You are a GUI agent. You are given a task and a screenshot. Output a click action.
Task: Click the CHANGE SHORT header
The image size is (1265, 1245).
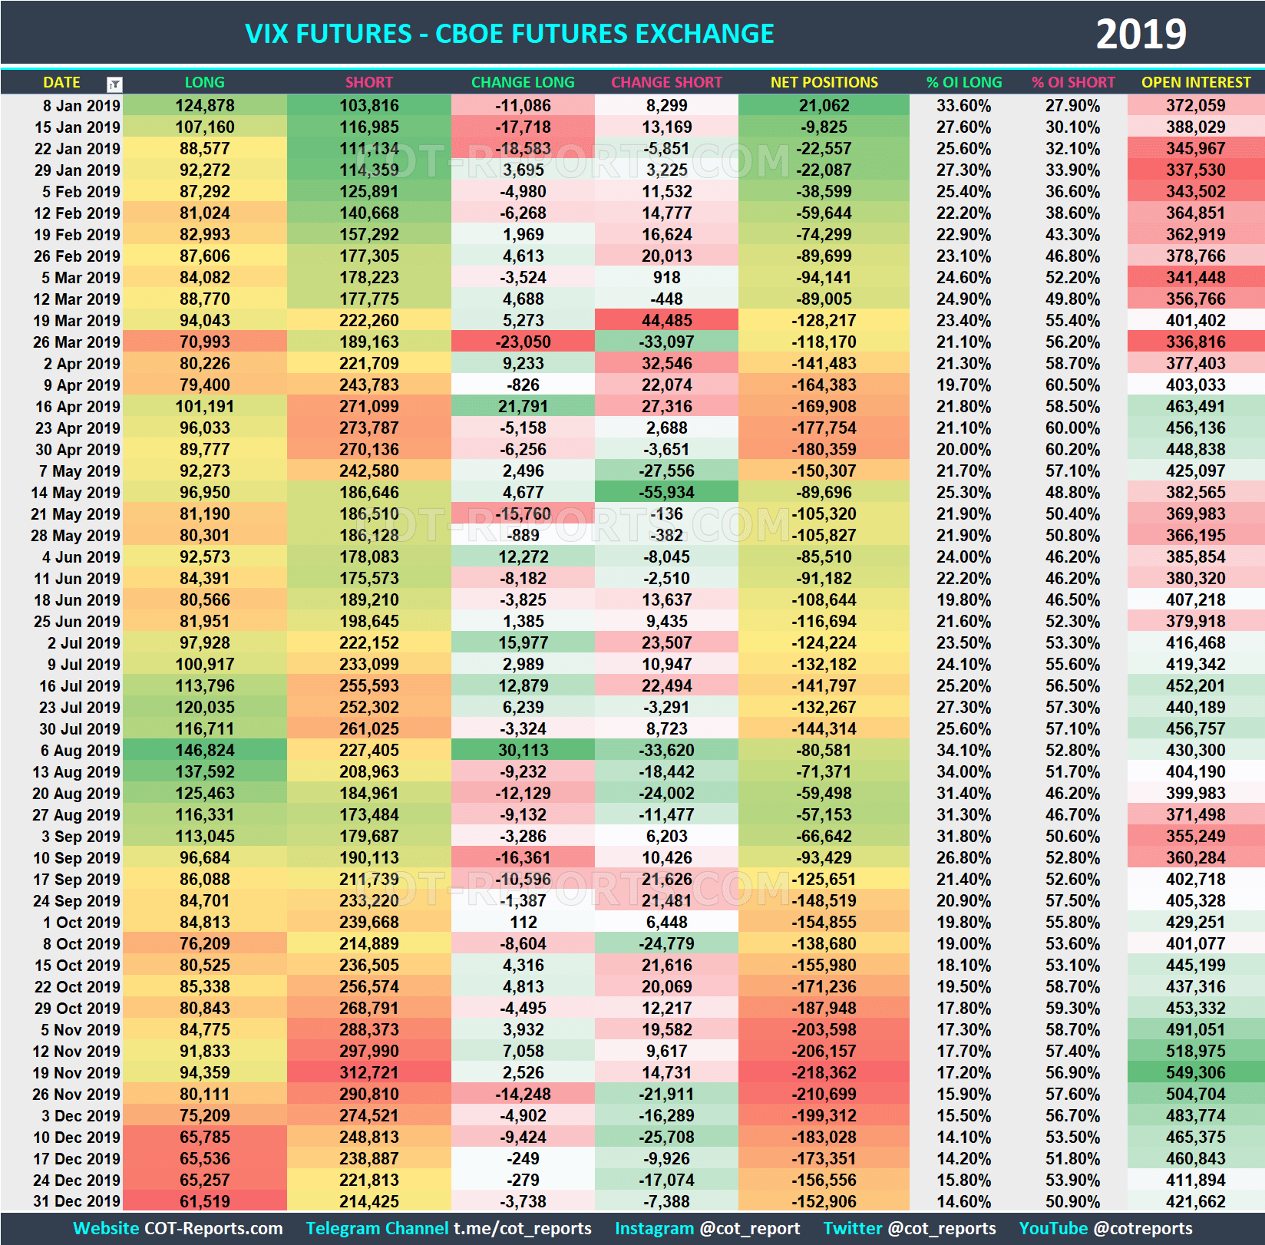pyautogui.click(x=666, y=82)
